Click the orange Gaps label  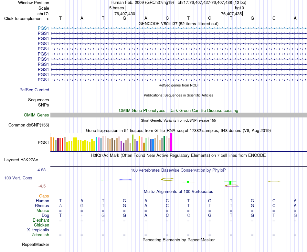coord(44,196)
